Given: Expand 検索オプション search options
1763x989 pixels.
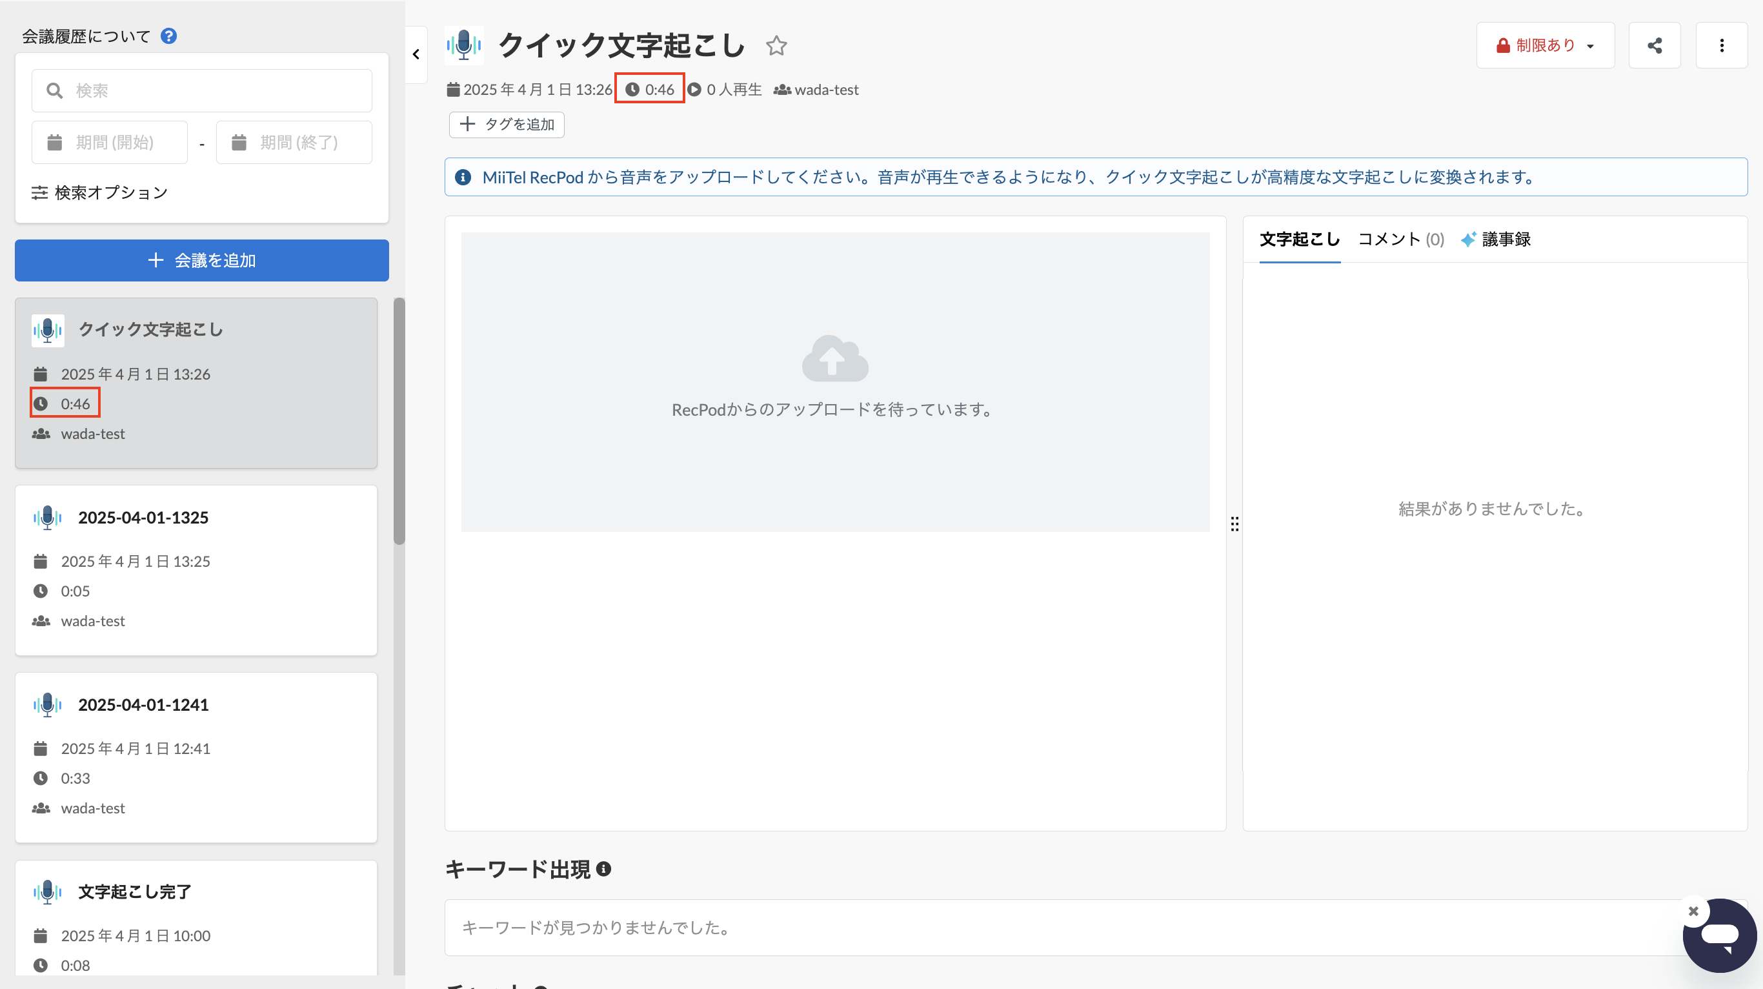Looking at the screenshot, I should tap(100, 193).
